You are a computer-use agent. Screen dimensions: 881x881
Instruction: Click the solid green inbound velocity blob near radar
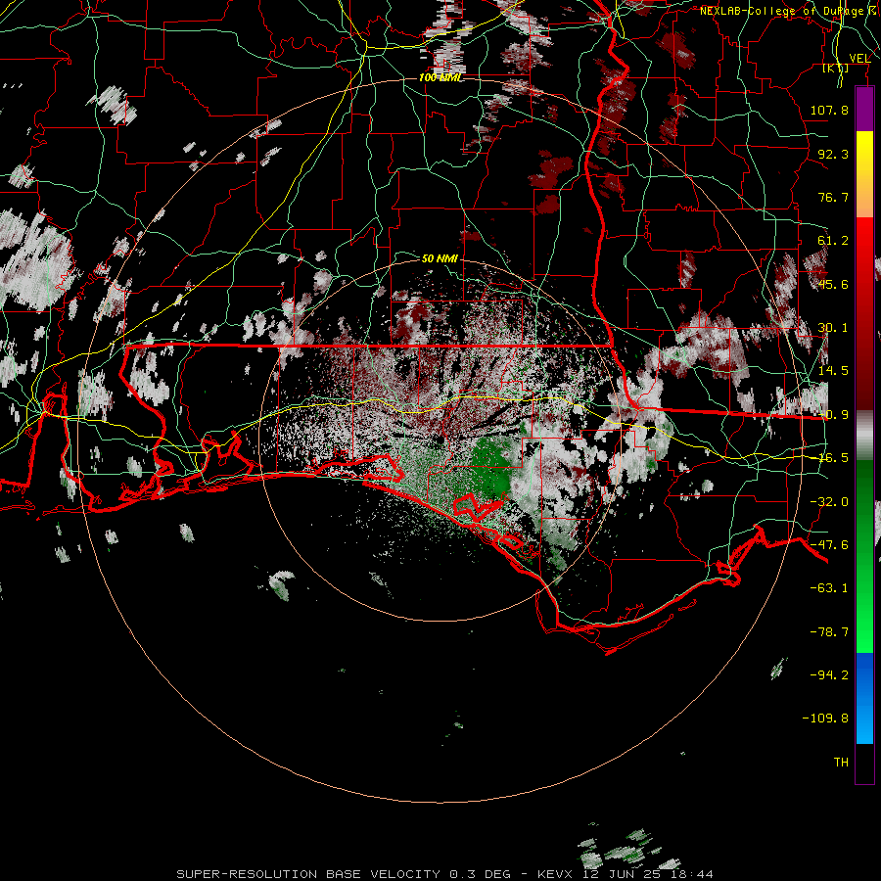pyautogui.click(x=490, y=466)
